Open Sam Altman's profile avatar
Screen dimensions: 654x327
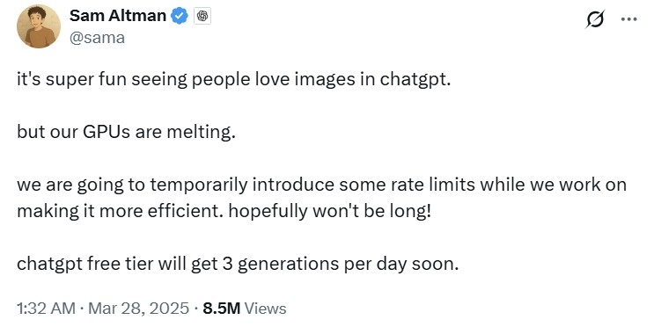click(x=39, y=26)
